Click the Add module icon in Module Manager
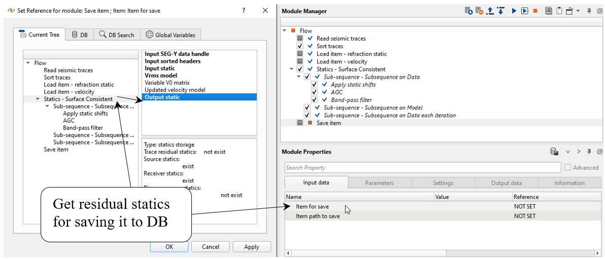605x259 pixels. click(x=469, y=11)
